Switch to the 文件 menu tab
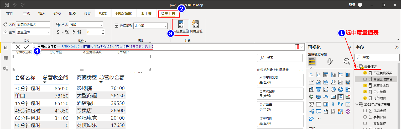Viewport: 401px width, 129px height. 10,13
